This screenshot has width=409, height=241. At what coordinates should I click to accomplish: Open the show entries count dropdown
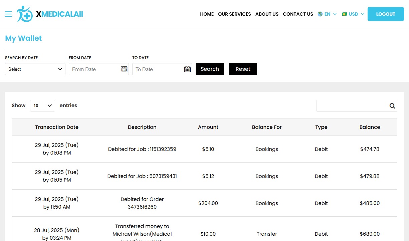point(42,105)
